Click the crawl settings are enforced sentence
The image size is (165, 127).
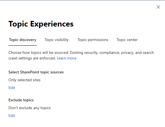32,58
